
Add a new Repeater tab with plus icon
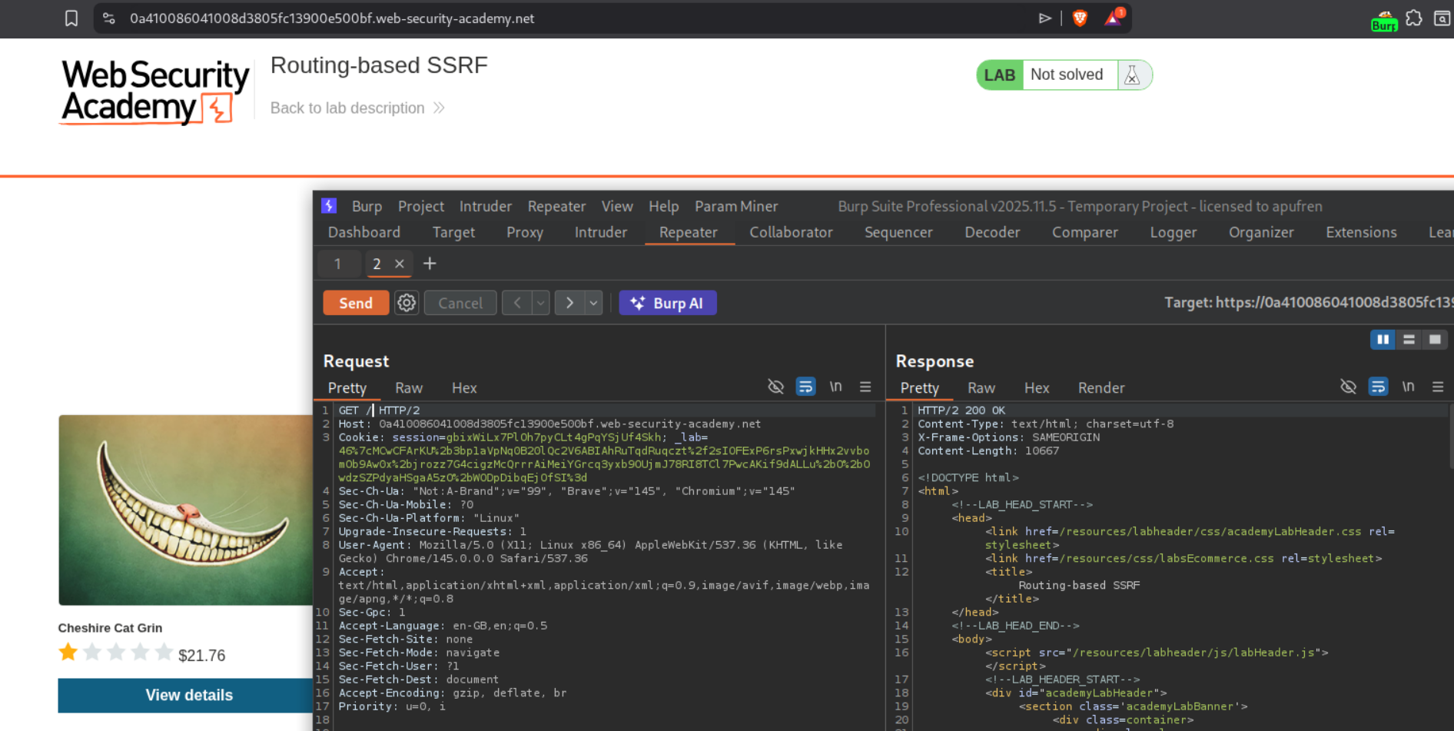(430, 264)
